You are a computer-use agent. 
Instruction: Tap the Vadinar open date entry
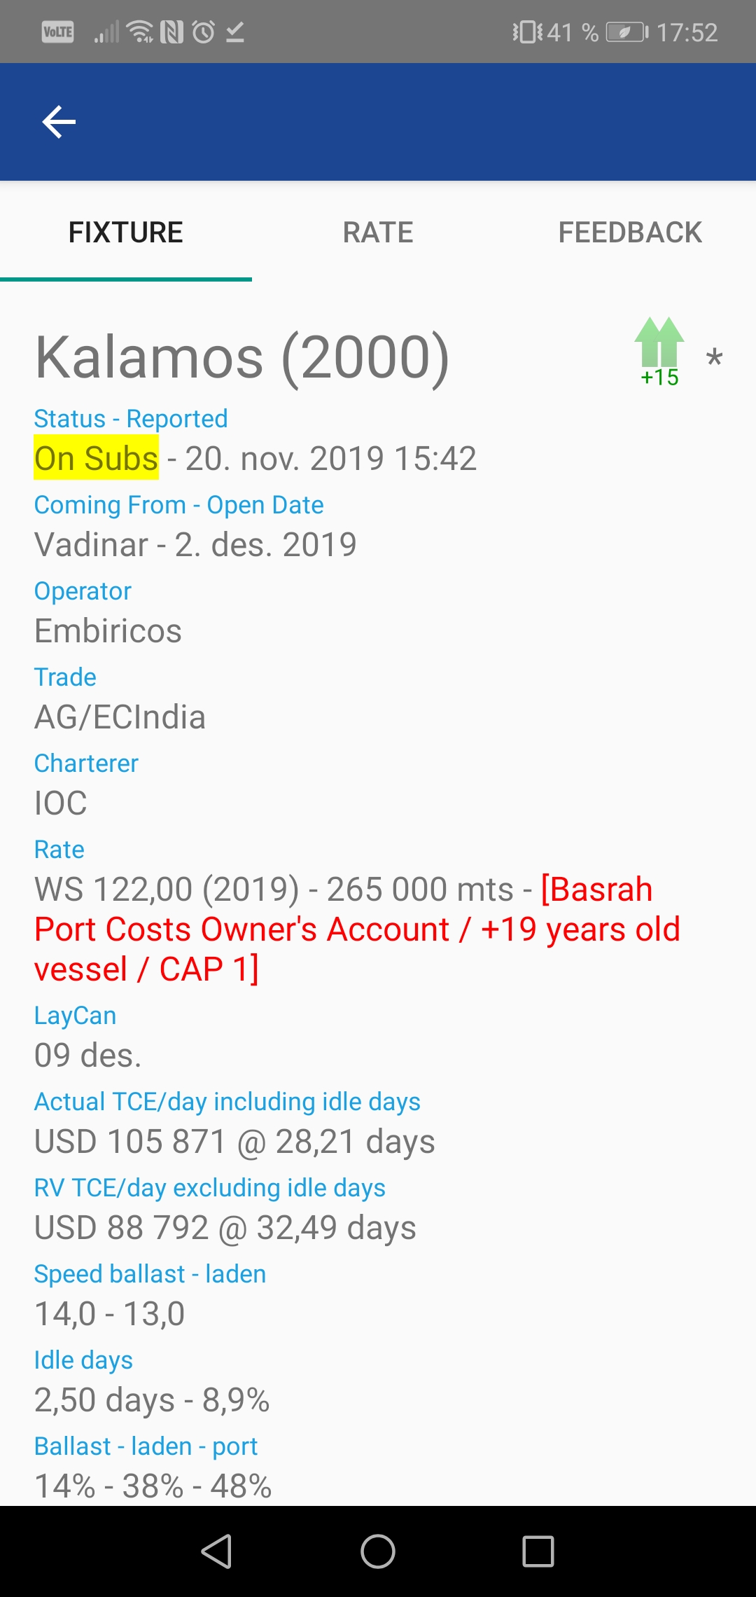click(196, 544)
